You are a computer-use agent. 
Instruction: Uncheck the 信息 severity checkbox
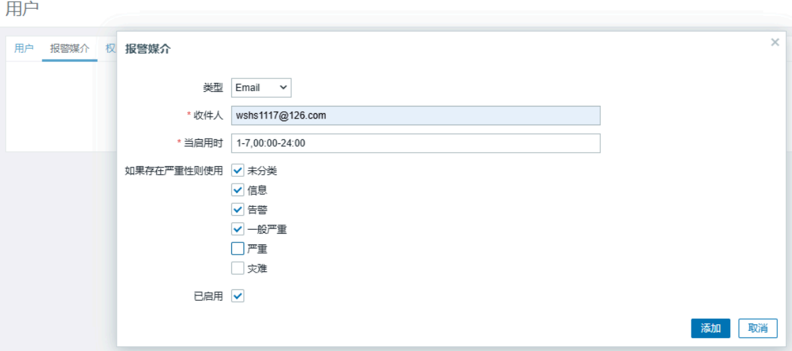point(237,190)
